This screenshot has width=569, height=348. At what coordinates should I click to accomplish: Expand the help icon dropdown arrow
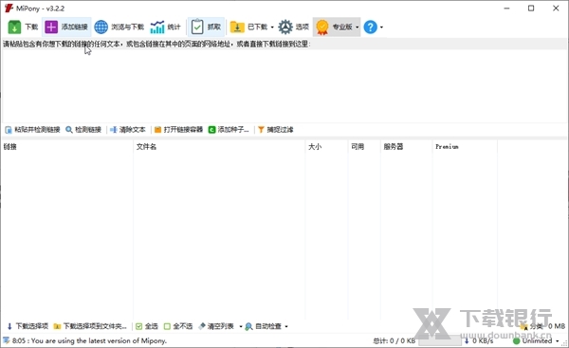(x=381, y=27)
